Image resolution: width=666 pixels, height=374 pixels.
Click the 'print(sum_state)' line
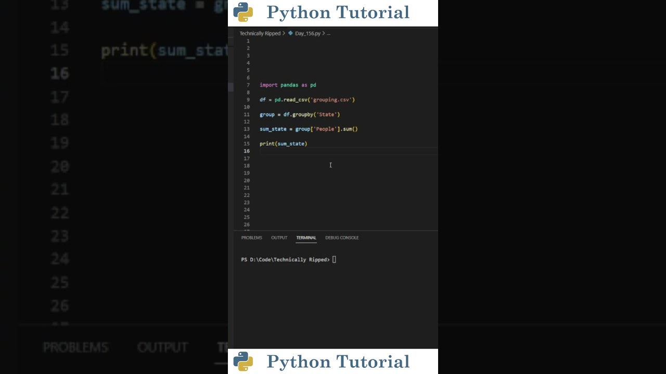click(284, 143)
